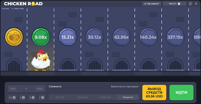This screenshot has height=104, width=201.
Task: Select the 1 quick bet chip
Action: 22,97
